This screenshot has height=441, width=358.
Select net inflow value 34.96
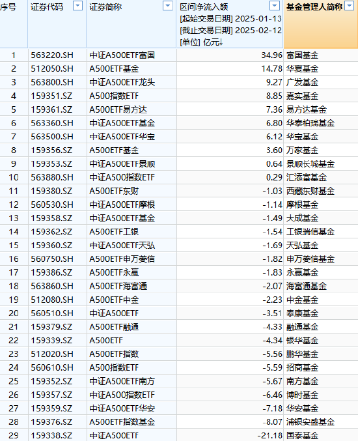[230, 55]
